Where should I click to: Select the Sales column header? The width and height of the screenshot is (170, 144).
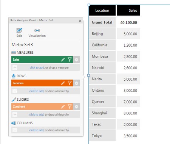(x=128, y=10)
